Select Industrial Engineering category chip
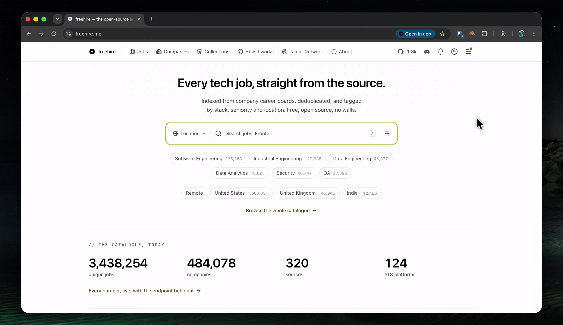Viewport: 563px width, 325px height. pos(288,159)
